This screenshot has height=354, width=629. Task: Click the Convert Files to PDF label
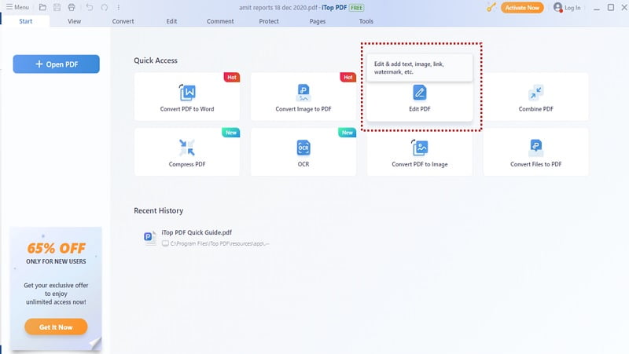[536, 164]
